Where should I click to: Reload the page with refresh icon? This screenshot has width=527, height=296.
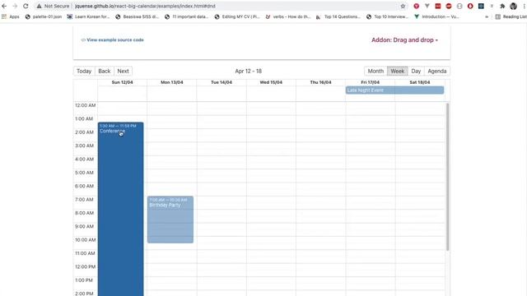pos(26,6)
